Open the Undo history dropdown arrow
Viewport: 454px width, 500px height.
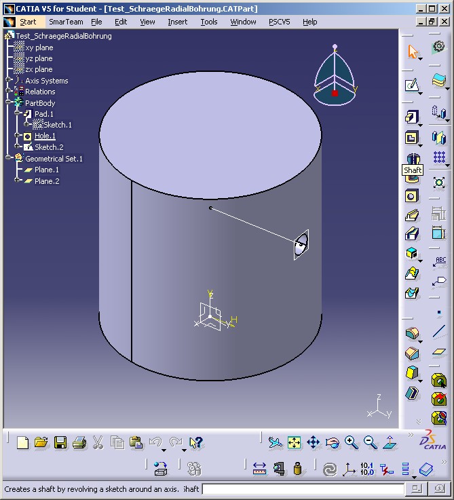pyautogui.click(x=164, y=450)
